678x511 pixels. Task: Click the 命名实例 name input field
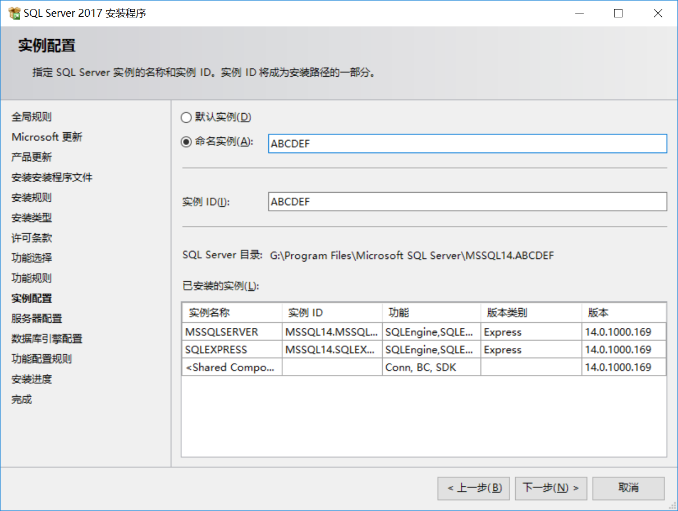[468, 143]
